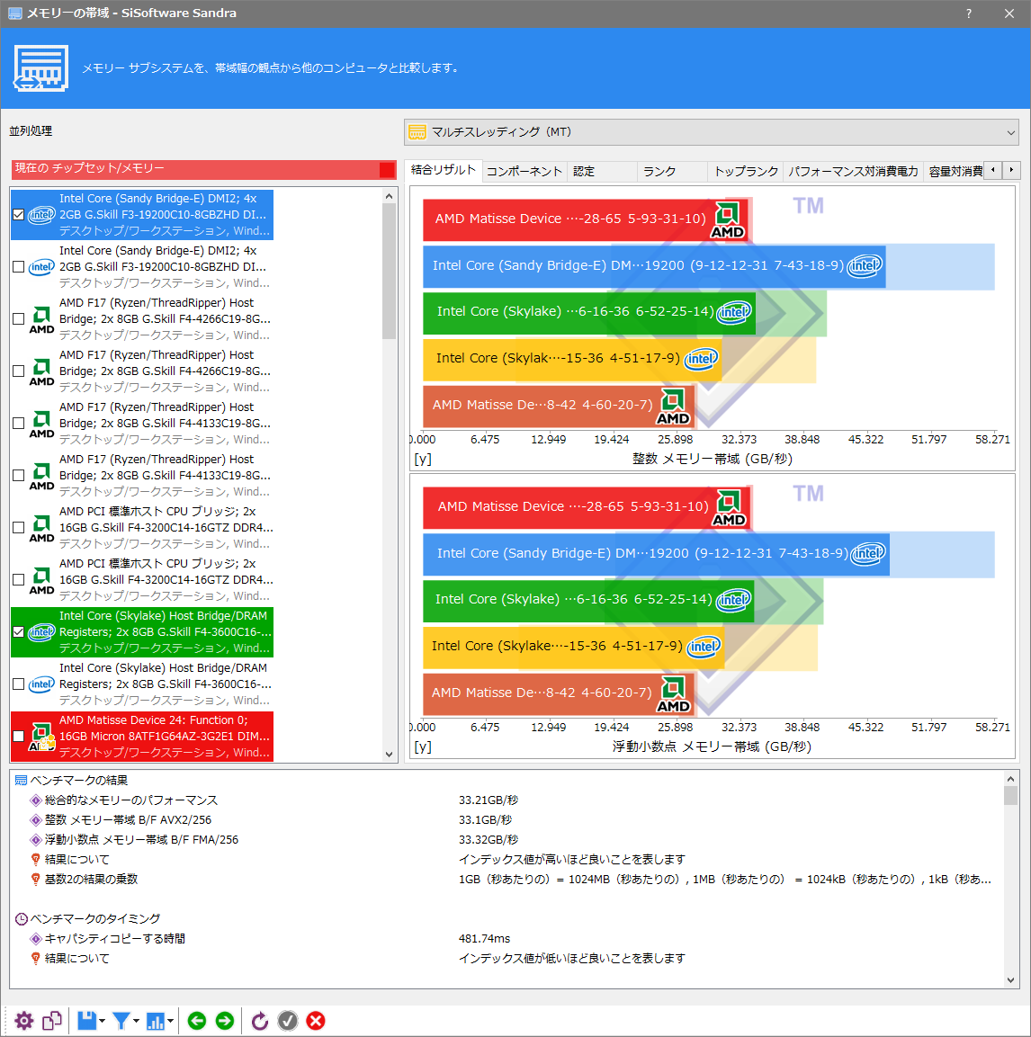1031x1037 pixels.
Task: Click the Intel logo on the blue Sandy Bridge-E integer bar
Action: tap(865, 266)
